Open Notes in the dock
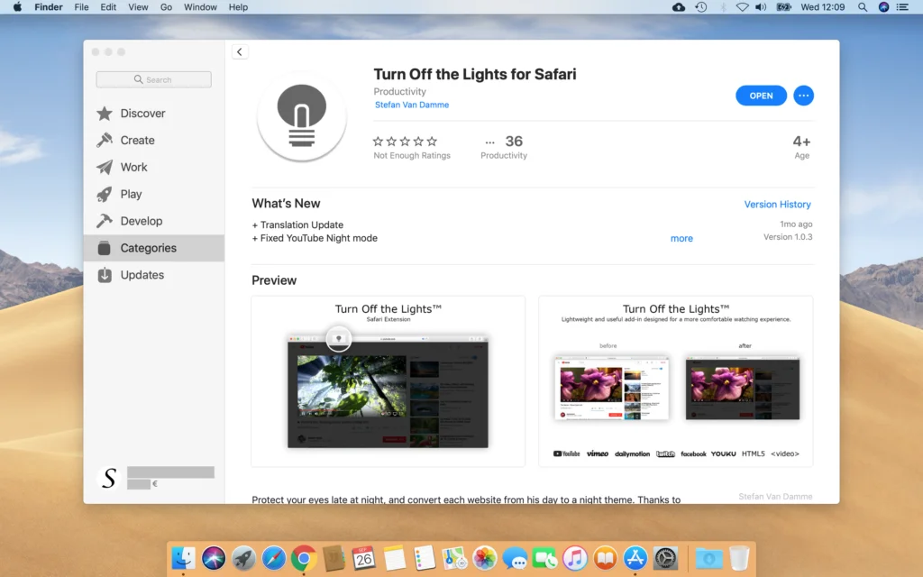 [x=395, y=557]
